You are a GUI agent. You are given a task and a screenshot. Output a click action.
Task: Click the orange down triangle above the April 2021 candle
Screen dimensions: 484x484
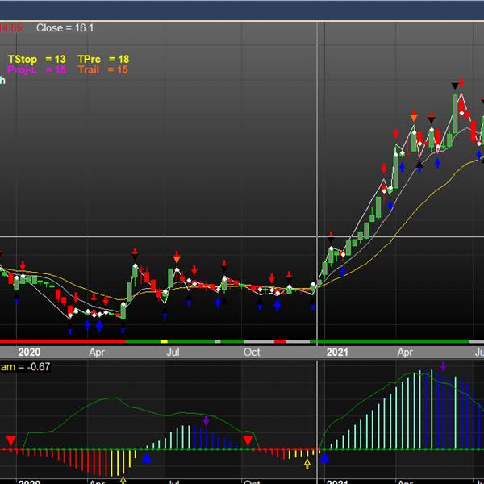click(x=414, y=118)
